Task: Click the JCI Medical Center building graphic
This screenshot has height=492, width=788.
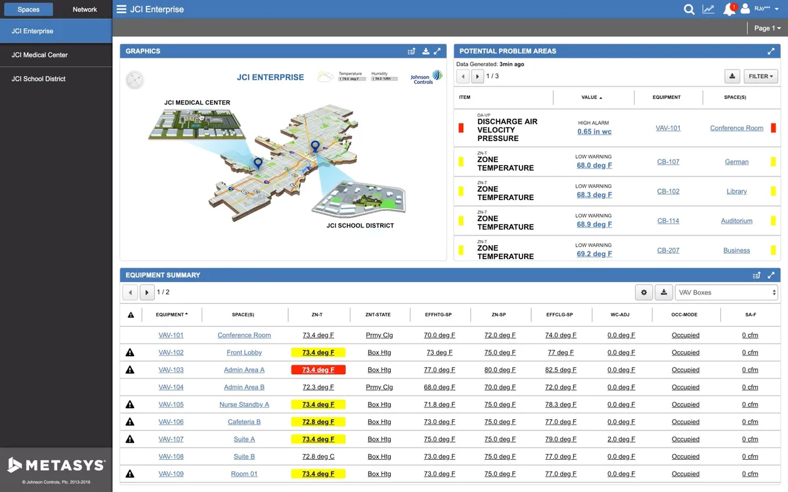Action: 198,123
